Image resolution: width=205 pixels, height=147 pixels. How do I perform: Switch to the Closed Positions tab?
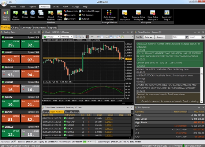click(72, 112)
